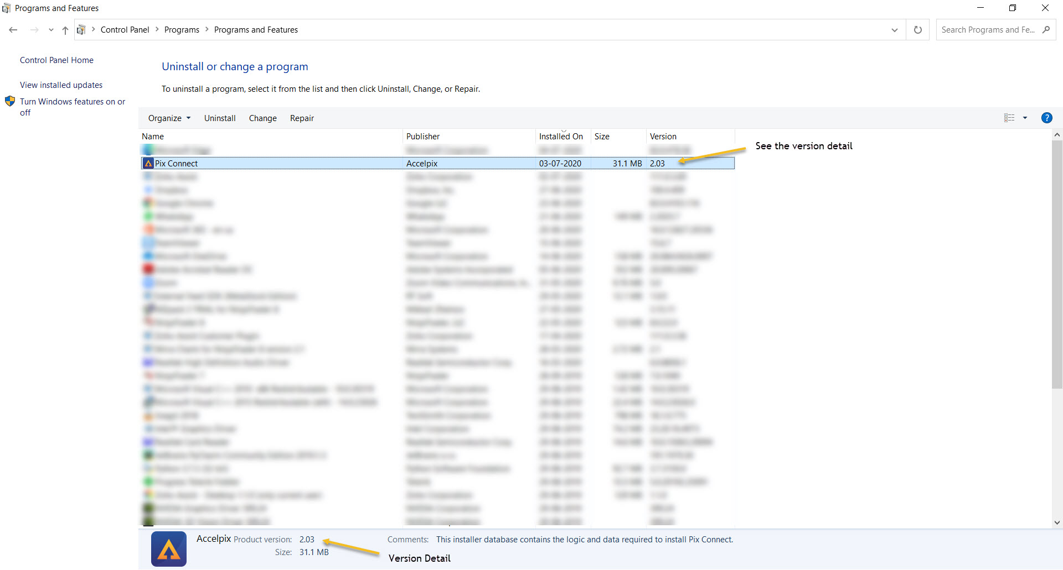
Task: Change view using the view icon
Action: (1009, 118)
